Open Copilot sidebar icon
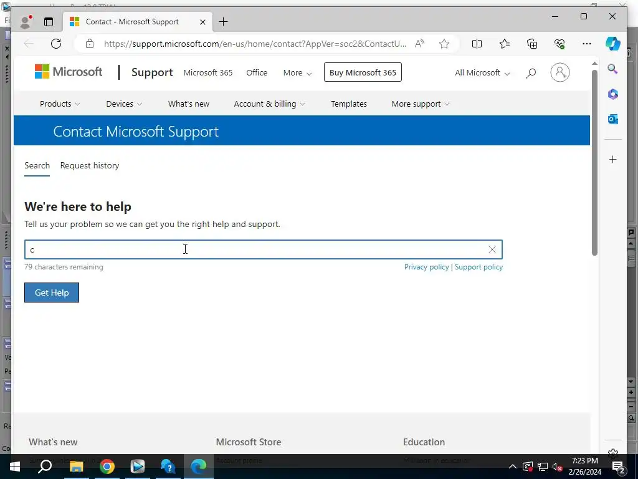The image size is (638, 479). tap(613, 44)
